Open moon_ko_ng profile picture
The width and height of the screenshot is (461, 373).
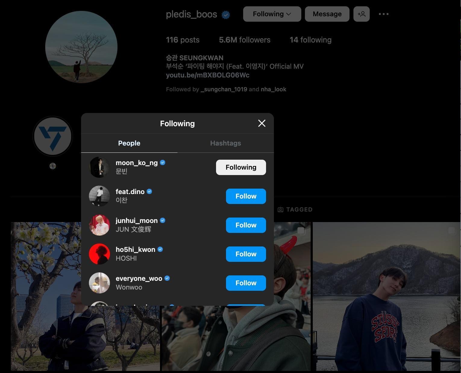click(99, 167)
